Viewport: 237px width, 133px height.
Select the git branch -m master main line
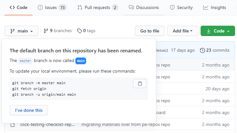point(39,83)
